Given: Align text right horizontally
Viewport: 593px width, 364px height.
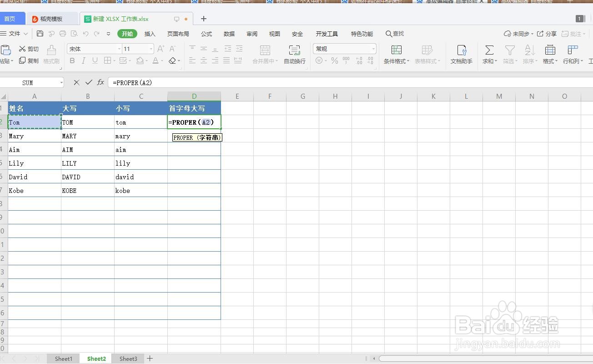Looking at the screenshot, I should tap(215, 61).
